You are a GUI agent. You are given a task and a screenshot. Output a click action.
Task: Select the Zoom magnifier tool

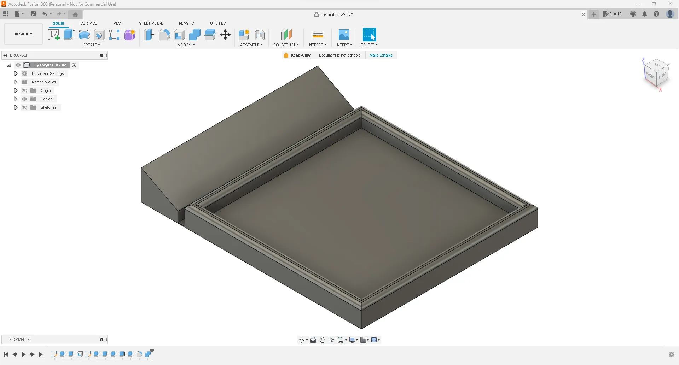click(331, 340)
